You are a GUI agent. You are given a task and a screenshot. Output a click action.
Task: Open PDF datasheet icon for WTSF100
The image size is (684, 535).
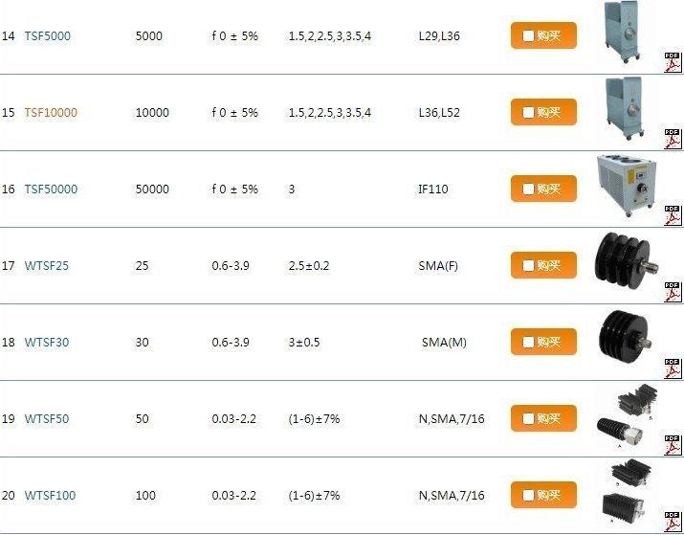click(x=673, y=521)
